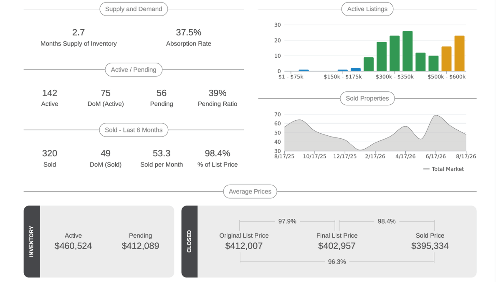Select the Sold - Last 6 Months label
This screenshot has height=282, width=501.
tap(134, 130)
